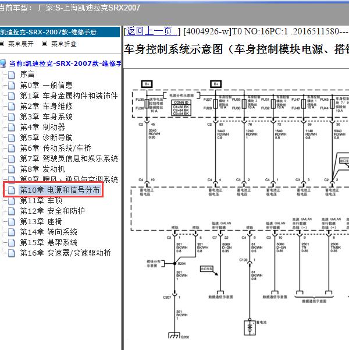Click the 搭铁分布示意图 label in the diagram
Screen dimensions: 349x350
tap(154, 264)
